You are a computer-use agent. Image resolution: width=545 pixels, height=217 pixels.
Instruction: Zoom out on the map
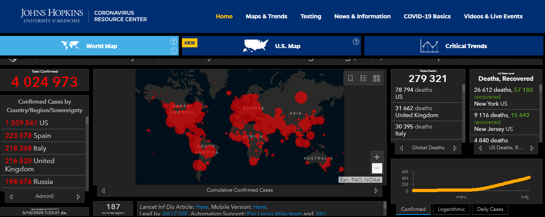coord(377,168)
